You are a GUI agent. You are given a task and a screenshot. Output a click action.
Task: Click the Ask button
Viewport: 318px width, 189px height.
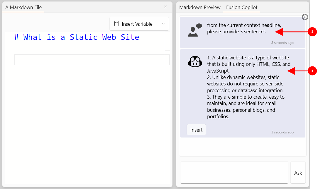click(298, 173)
